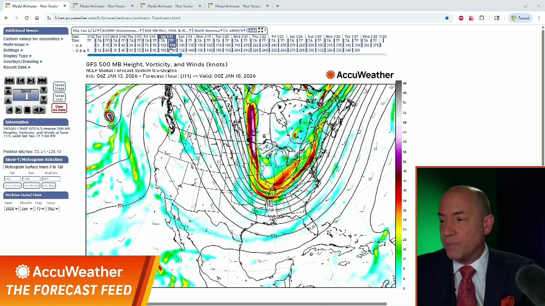This screenshot has width=545, height=306.
Task: Open the North America region dropdown
Action: [x=208, y=30]
